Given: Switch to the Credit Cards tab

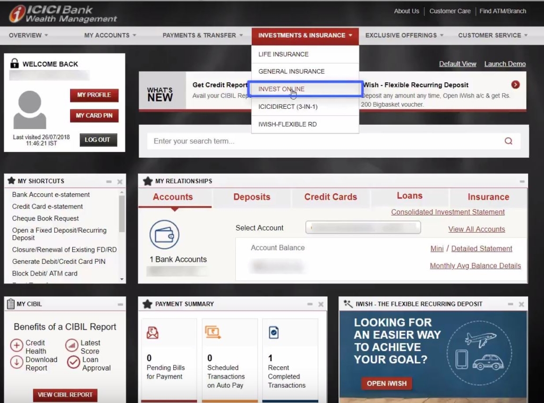Looking at the screenshot, I should pos(330,197).
